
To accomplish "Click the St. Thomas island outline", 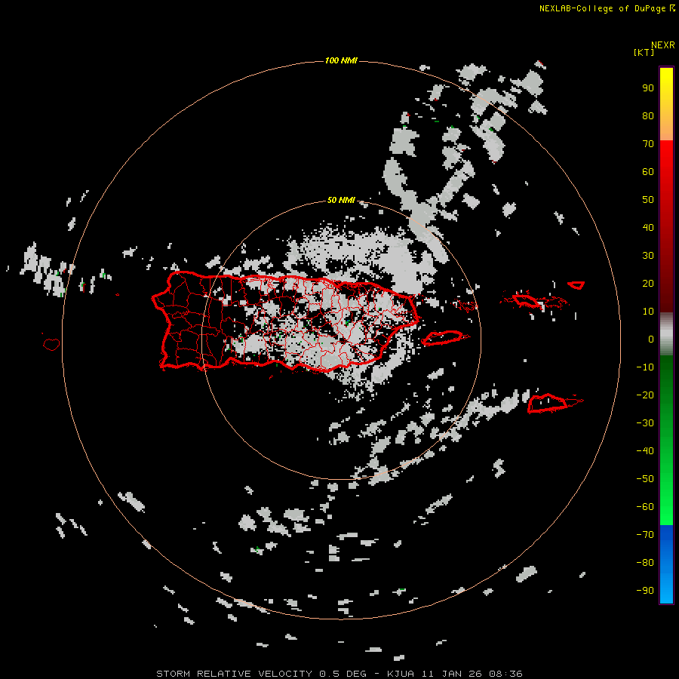I will point(527,300).
